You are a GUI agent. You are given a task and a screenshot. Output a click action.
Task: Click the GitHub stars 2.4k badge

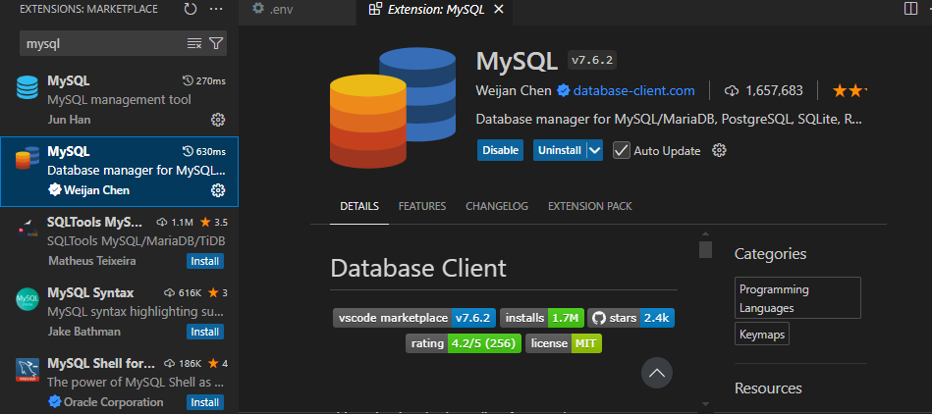(631, 318)
